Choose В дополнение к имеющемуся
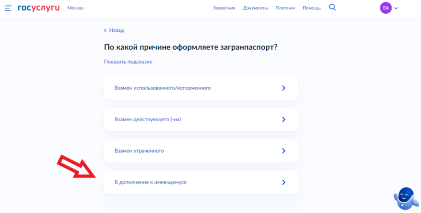 coord(151,183)
